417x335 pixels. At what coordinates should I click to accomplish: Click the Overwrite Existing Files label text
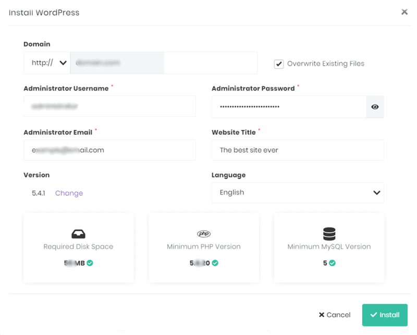[x=326, y=64]
